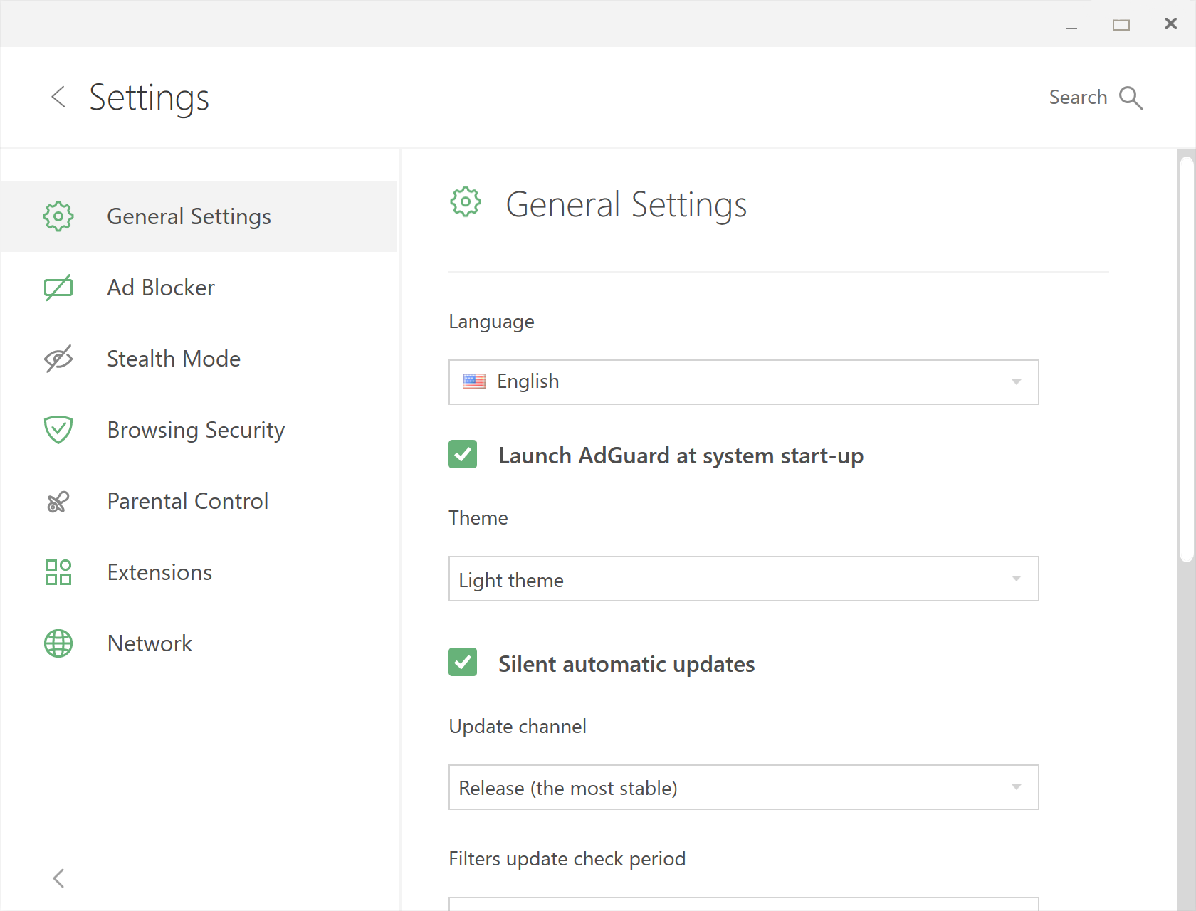Expand the Light theme dropdown
Image resolution: width=1196 pixels, height=911 pixels.
pos(743,579)
